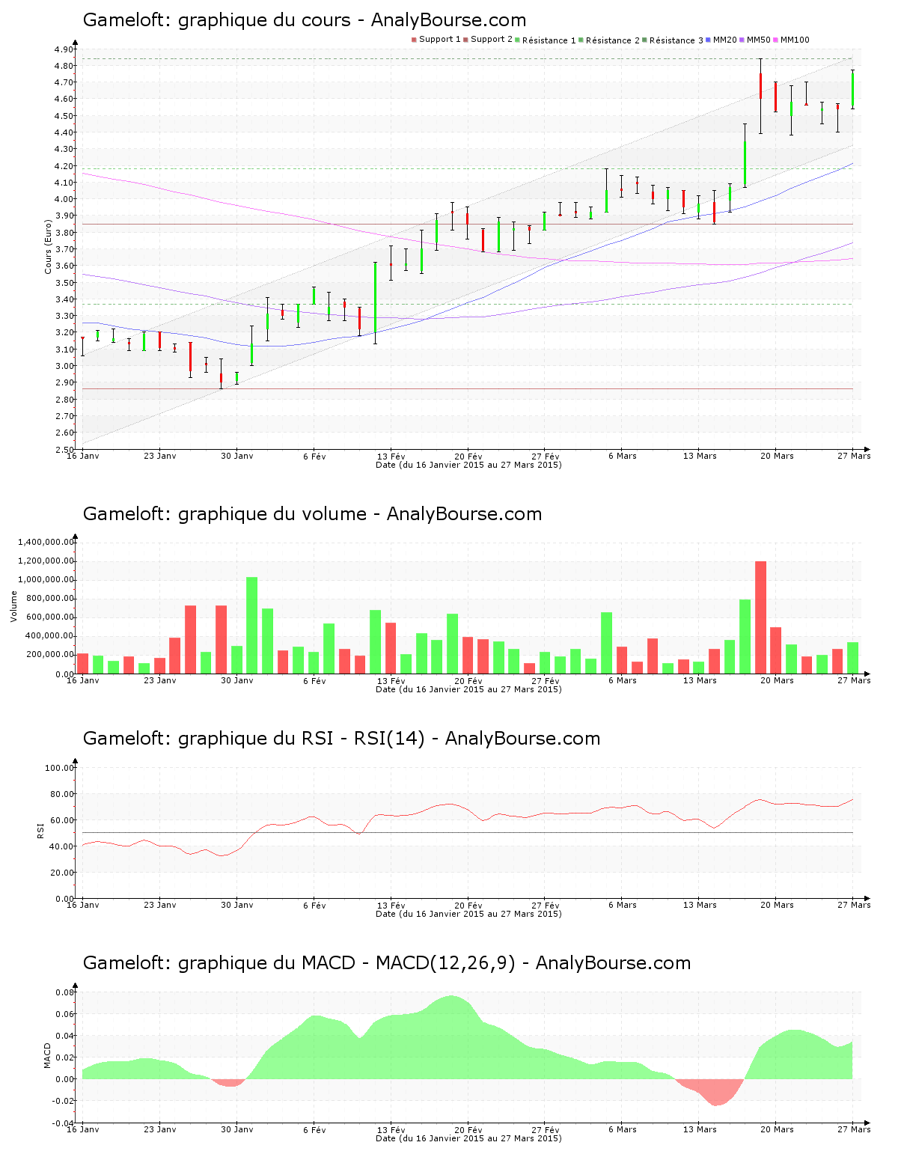Click the 'Cours (Euro)' vertical axis label
Image resolution: width=898 pixels, height=1160 pixels.
(x=49, y=246)
